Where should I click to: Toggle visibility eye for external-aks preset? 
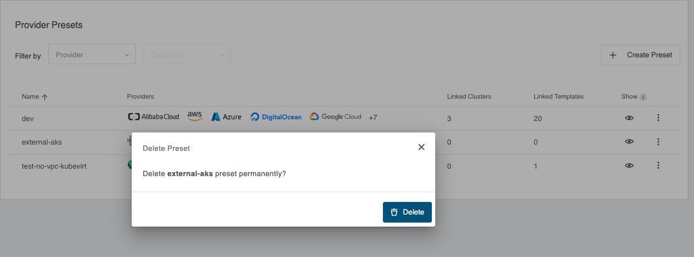[630, 141]
